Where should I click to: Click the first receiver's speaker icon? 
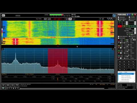pos(119,42)
